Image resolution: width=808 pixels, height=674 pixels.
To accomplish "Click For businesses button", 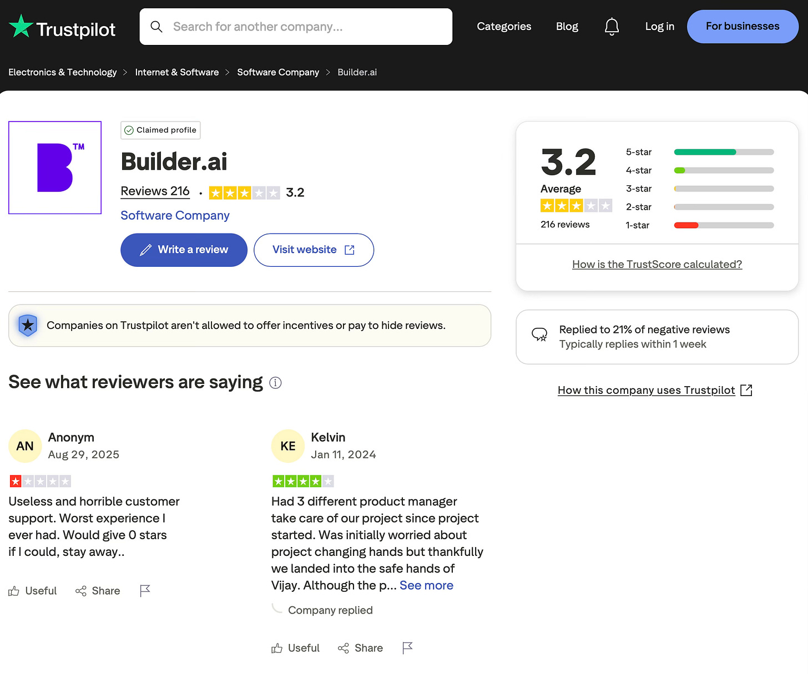I will pos(743,26).
